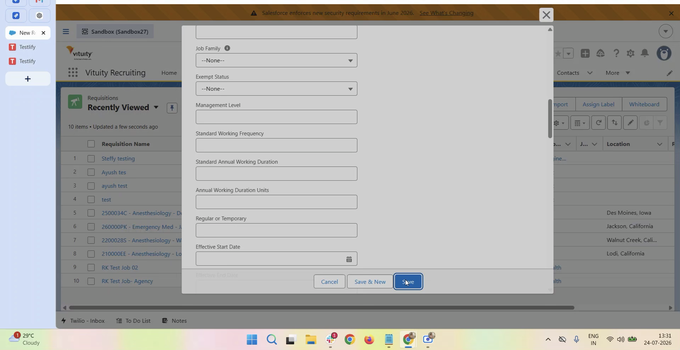Viewport: 680px width, 350px height.
Task: Check the box for Ayush tes
Action: point(91,172)
